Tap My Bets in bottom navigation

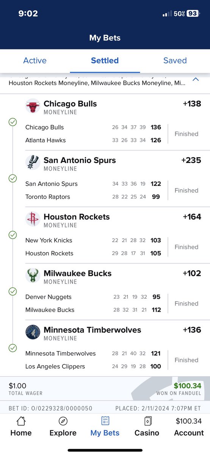tap(105, 427)
